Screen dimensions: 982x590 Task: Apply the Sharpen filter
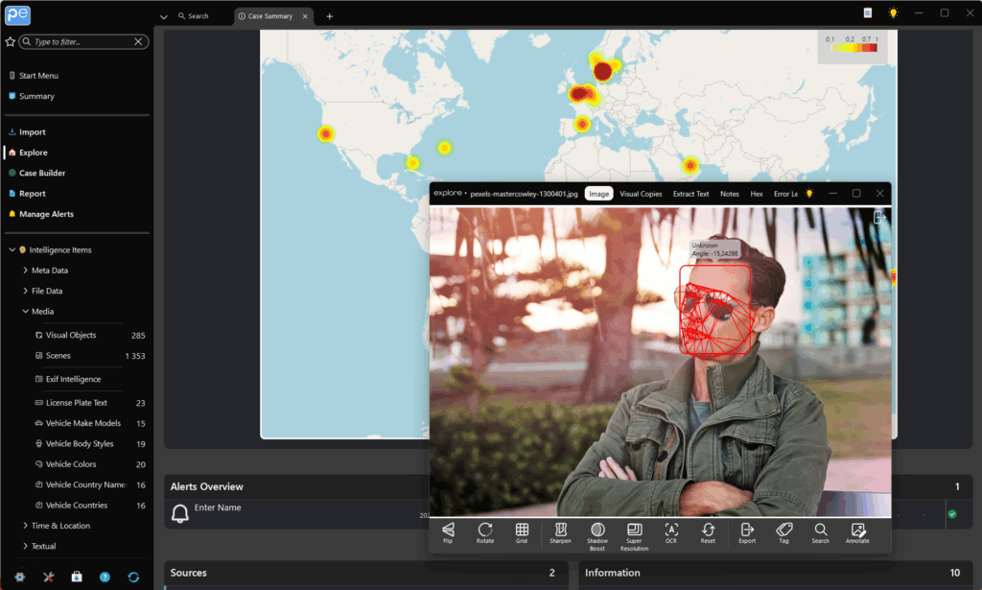point(561,532)
